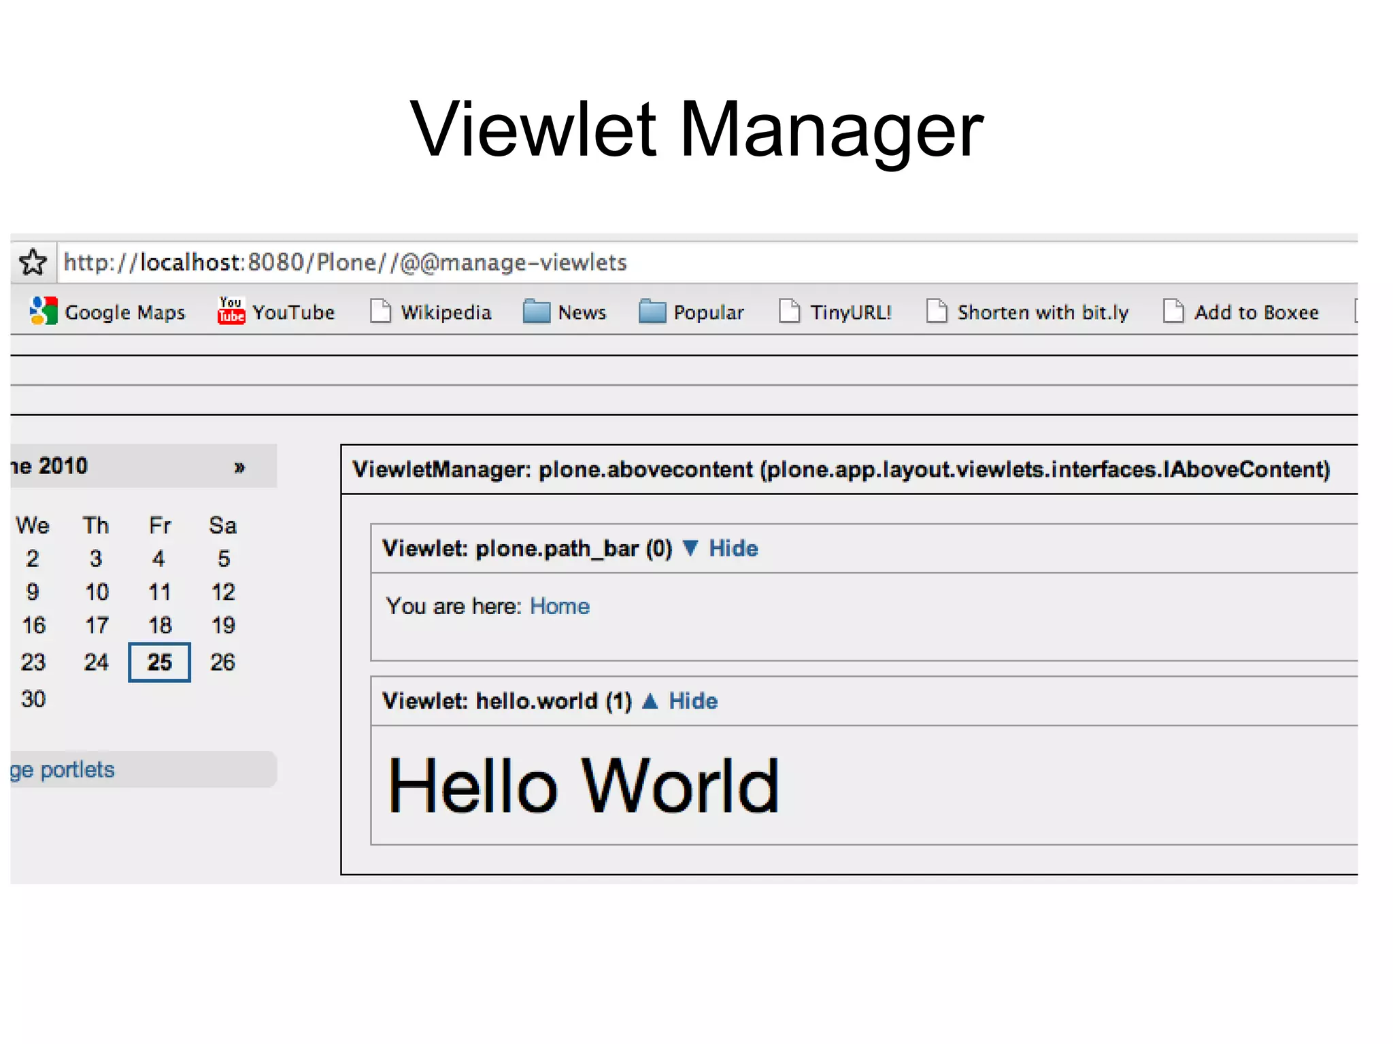Select calendar date 30

pos(33,698)
